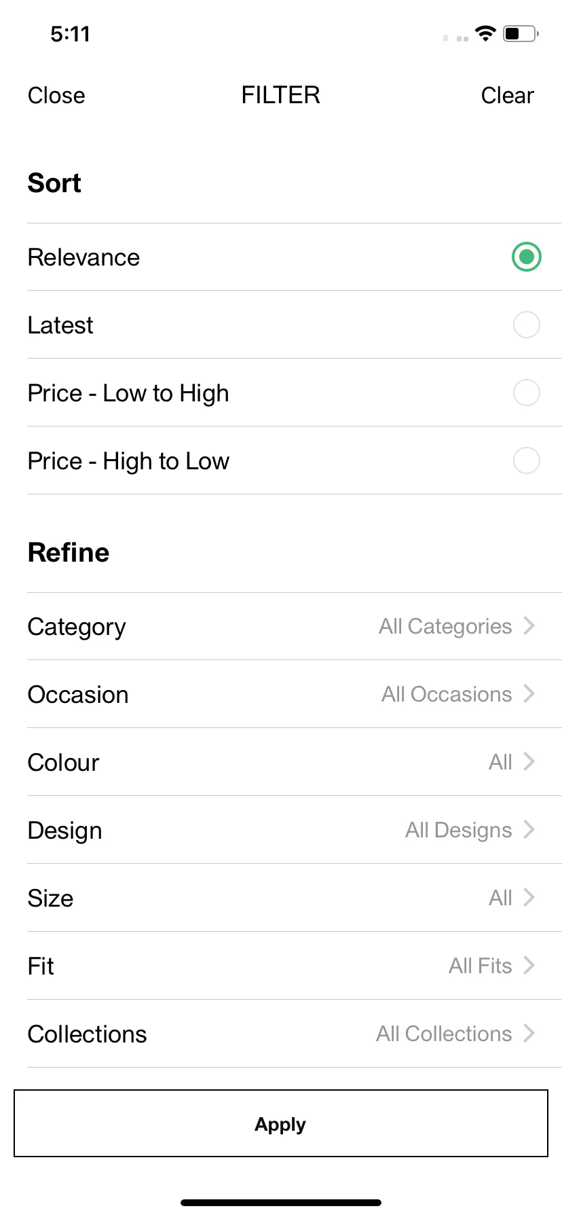Close the filter screen

[56, 95]
